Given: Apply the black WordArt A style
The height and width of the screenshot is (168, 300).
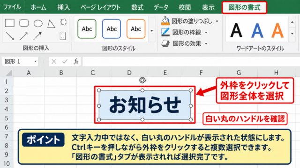Looking at the screenshot, I should (236, 30).
